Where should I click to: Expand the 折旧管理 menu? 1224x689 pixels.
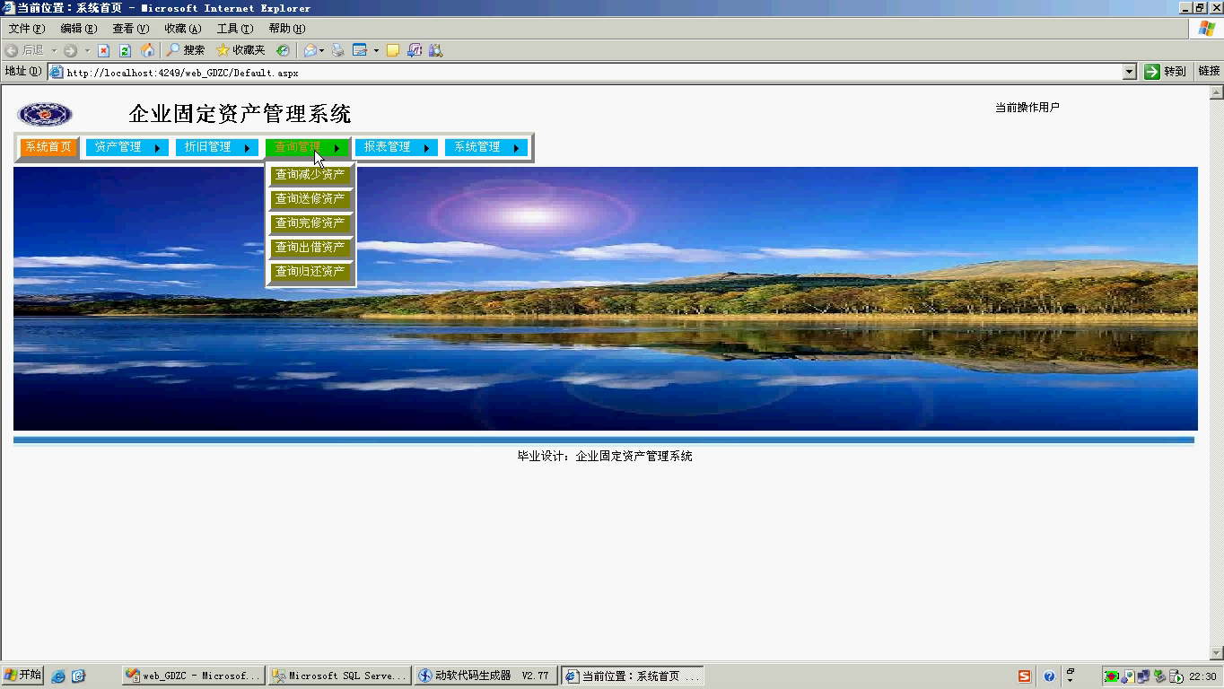pos(216,147)
